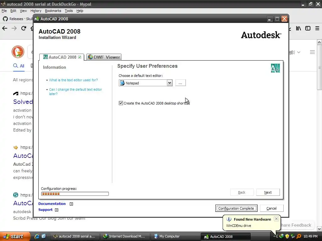
Task: Click the Configuration Complete button
Action: tap(236, 208)
